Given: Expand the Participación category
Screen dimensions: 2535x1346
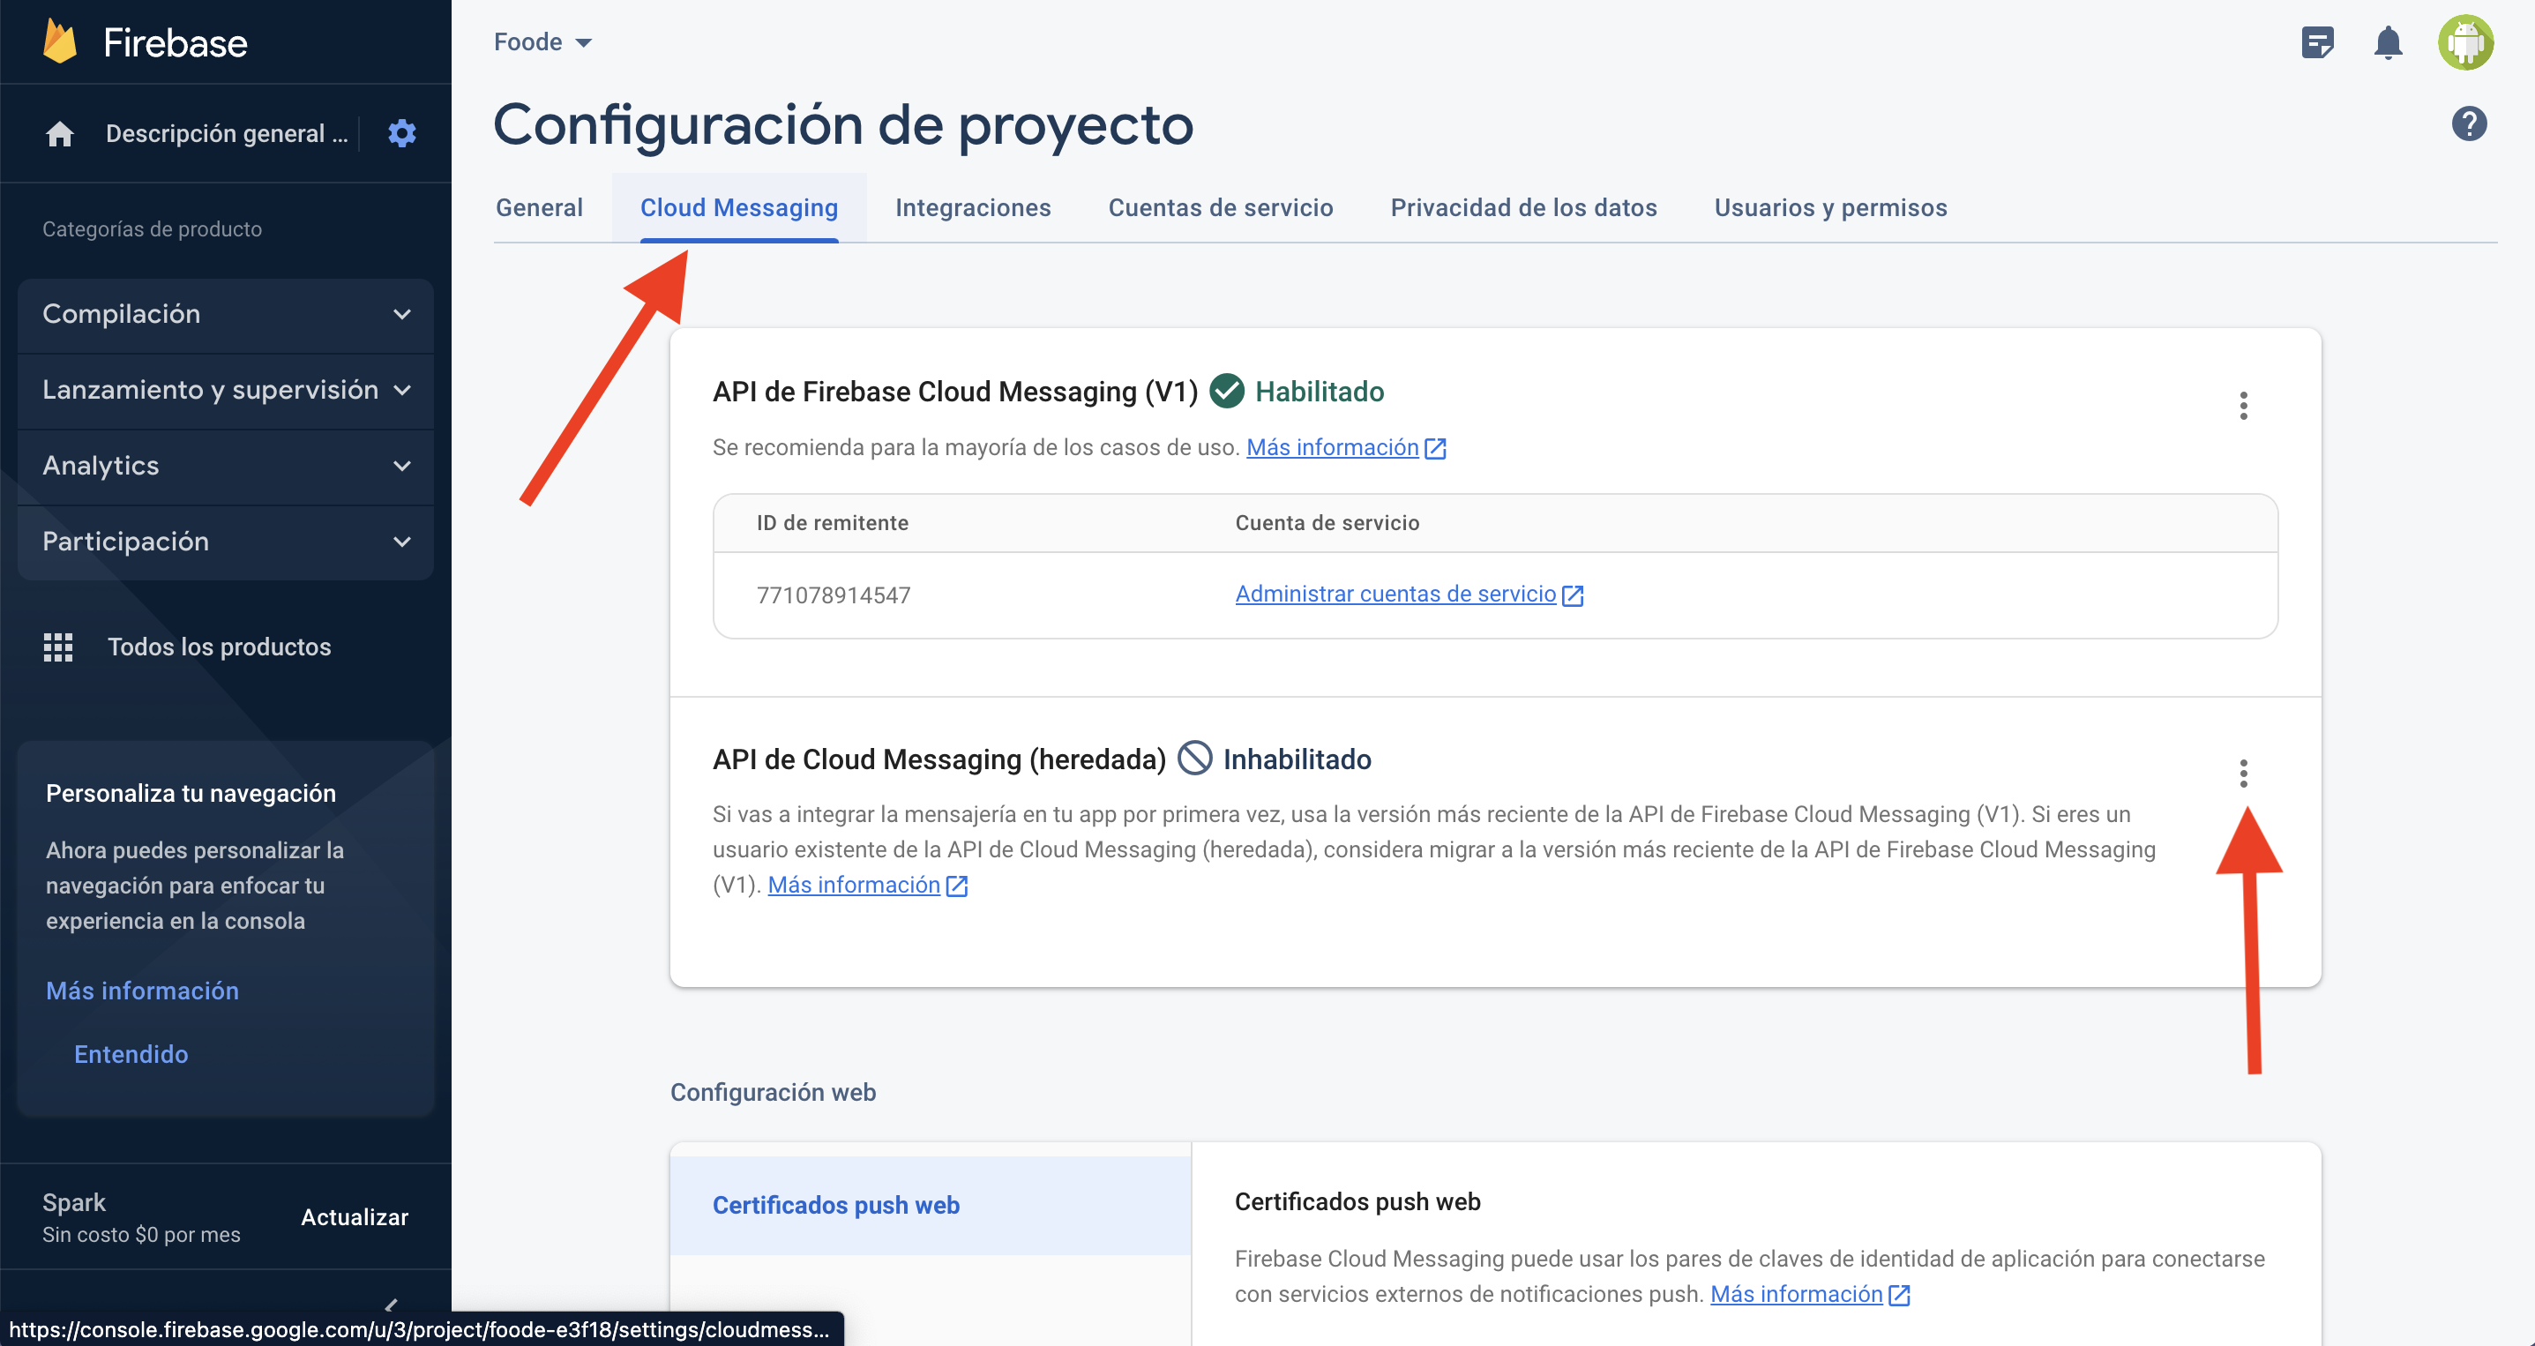Looking at the screenshot, I should pyautogui.click(x=225, y=542).
